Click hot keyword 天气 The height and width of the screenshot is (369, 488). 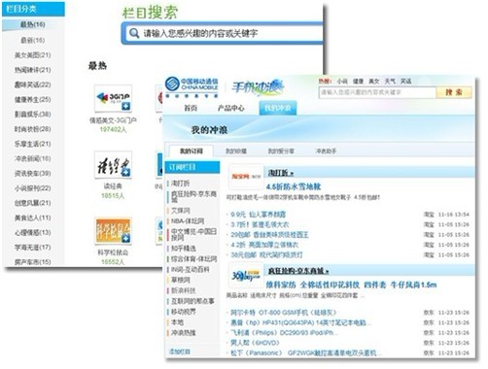390,82
